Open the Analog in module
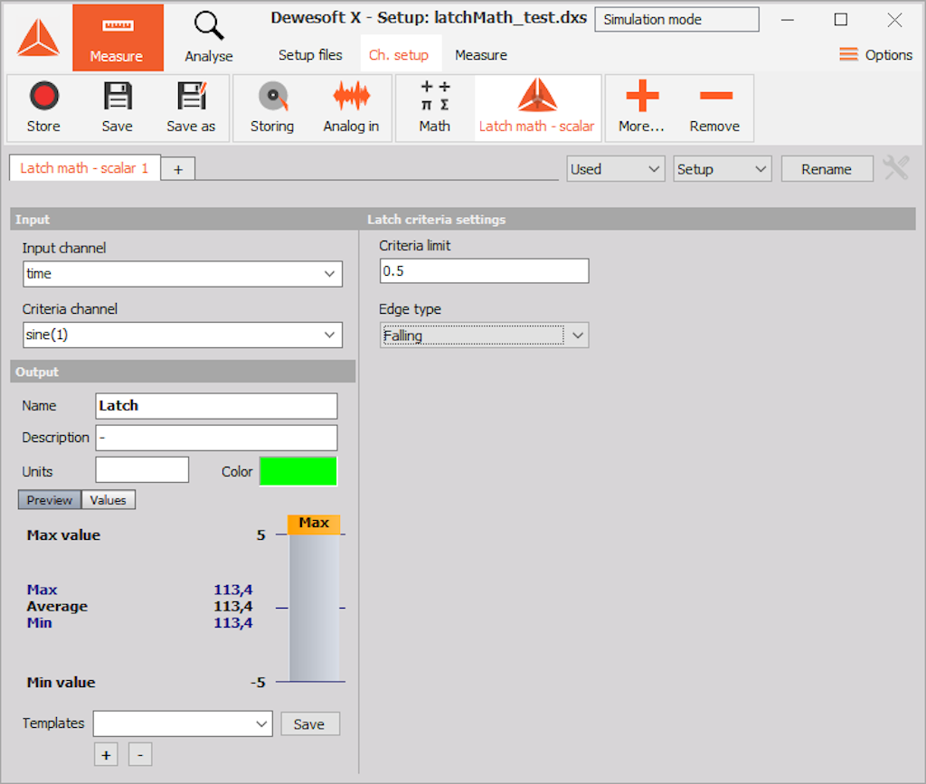Viewport: 926px width, 784px height. click(x=351, y=108)
